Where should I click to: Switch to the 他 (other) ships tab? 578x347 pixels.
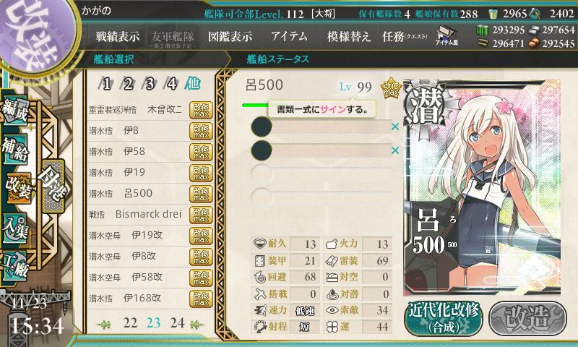[x=193, y=84]
